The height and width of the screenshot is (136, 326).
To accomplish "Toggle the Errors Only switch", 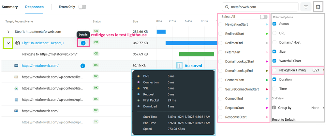I will [x=82, y=7].
